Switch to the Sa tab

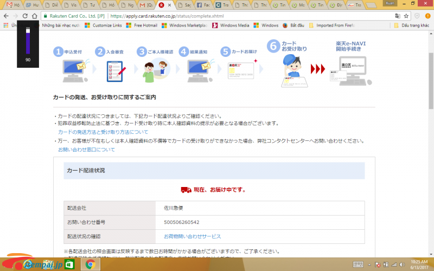pyautogui.click(x=184, y=5)
